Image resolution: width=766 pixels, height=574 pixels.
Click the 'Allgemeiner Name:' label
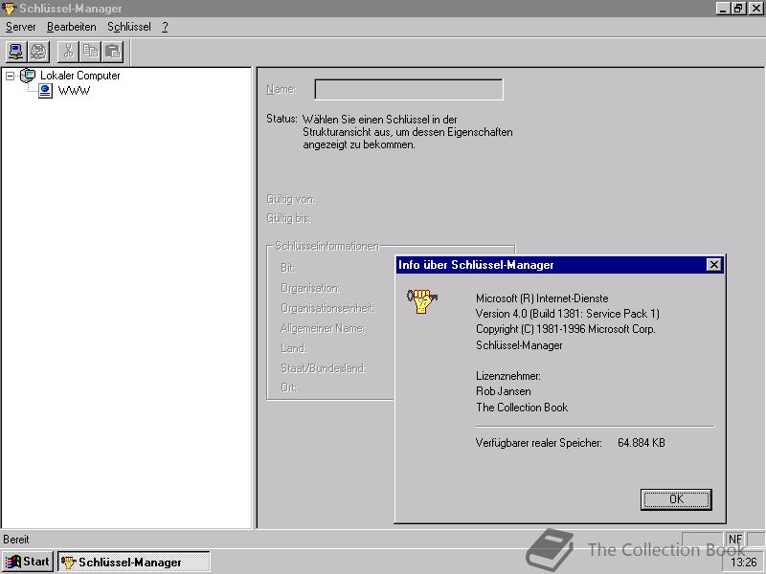[323, 328]
